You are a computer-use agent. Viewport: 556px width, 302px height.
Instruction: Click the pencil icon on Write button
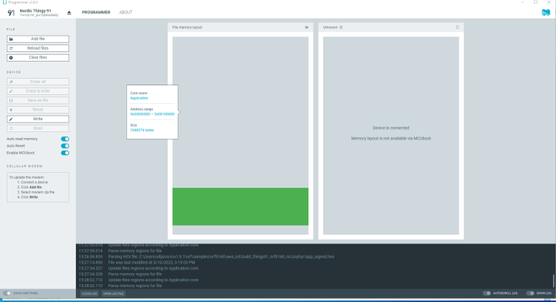pyautogui.click(x=11, y=119)
